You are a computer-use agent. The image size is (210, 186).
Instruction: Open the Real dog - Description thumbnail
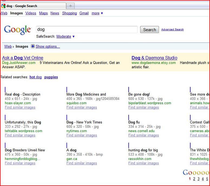click(5, 89)
